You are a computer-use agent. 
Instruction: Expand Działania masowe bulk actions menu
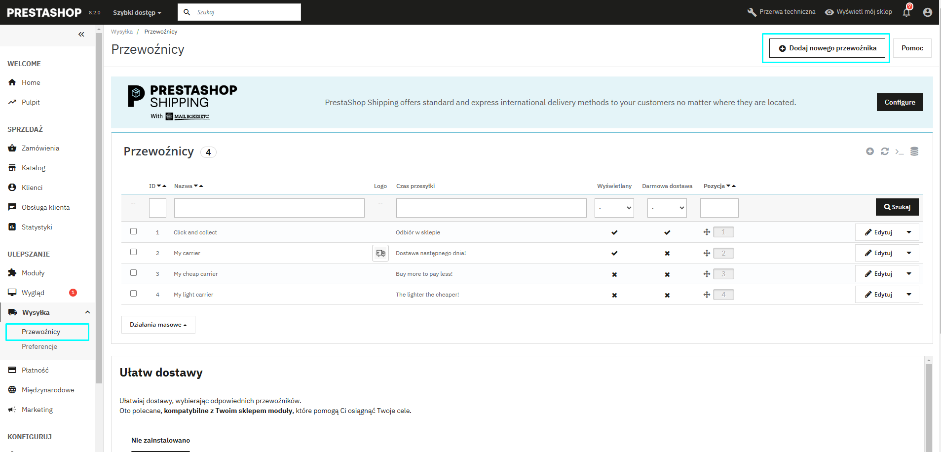(158, 325)
